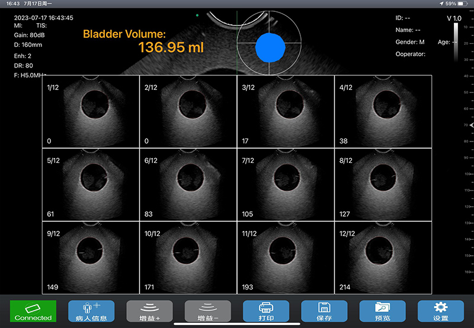Viewport: 474px width, 328px height.
Task: Open settings gear (设置)
Action: [x=440, y=311]
